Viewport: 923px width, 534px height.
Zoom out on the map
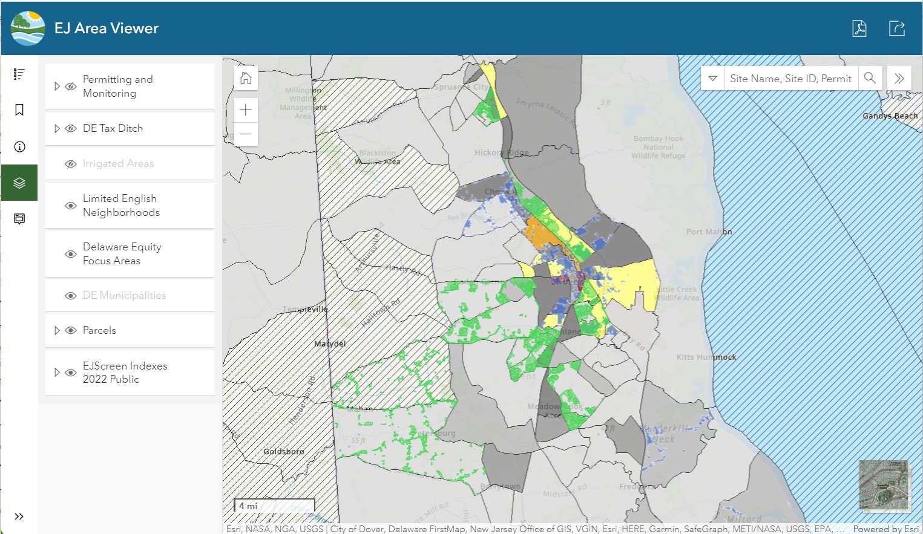[245, 134]
